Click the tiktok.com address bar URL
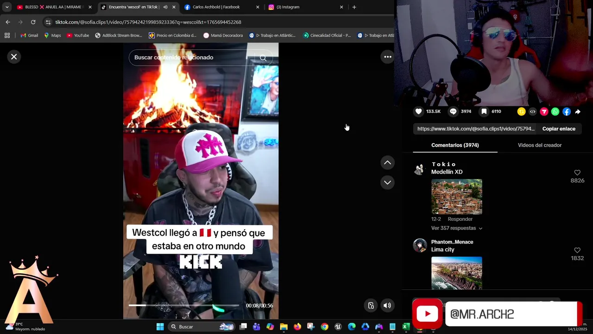This screenshot has height=334, width=593. (x=148, y=22)
